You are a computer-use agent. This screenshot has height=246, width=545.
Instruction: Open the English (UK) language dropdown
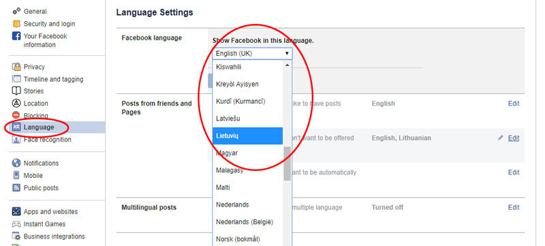[x=252, y=54]
